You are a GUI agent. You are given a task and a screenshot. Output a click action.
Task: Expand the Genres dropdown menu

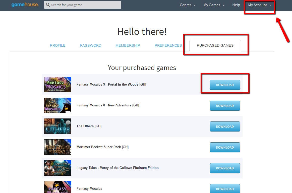(x=187, y=5)
